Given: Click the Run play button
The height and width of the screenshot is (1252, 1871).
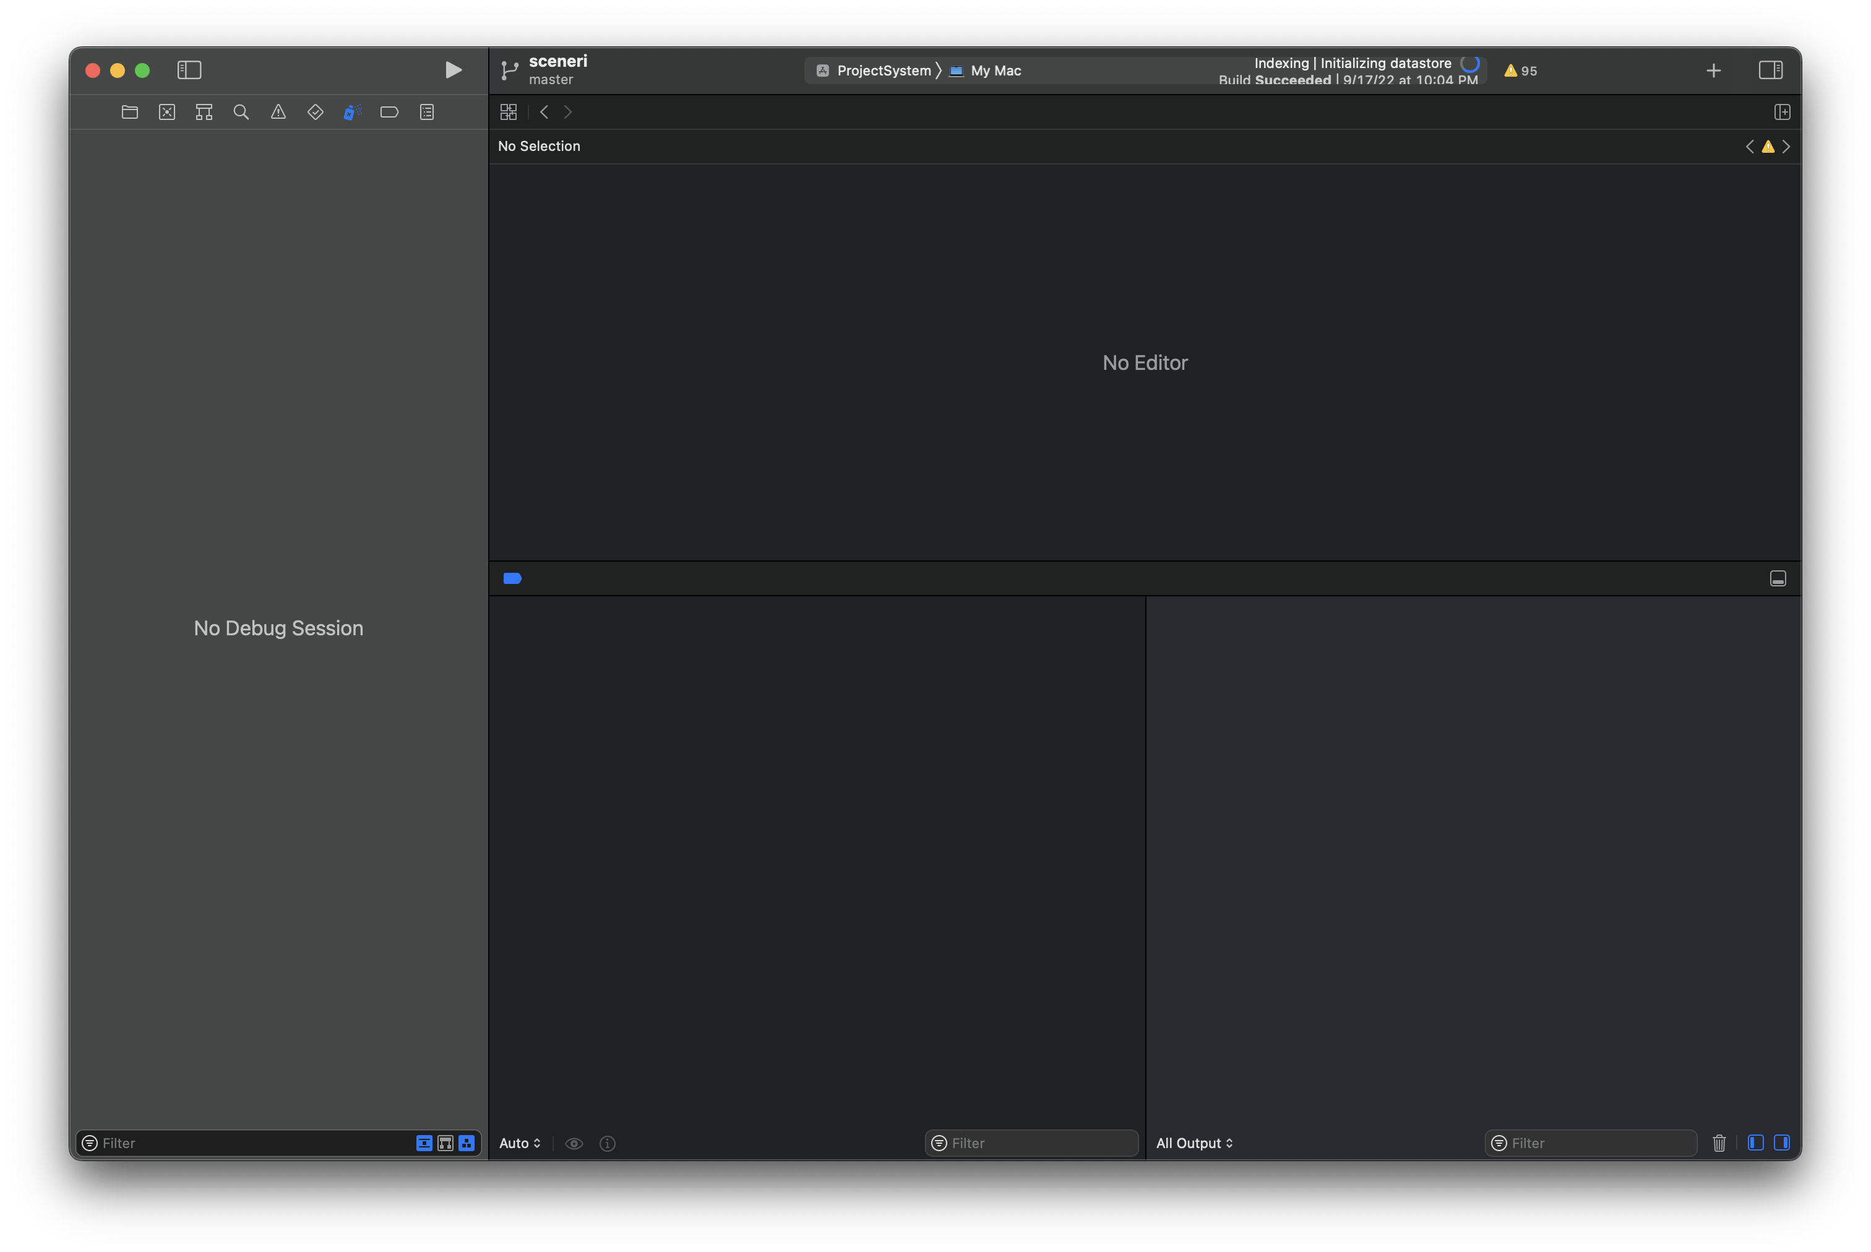Looking at the screenshot, I should pyautogui.click(x=453, y=71).
